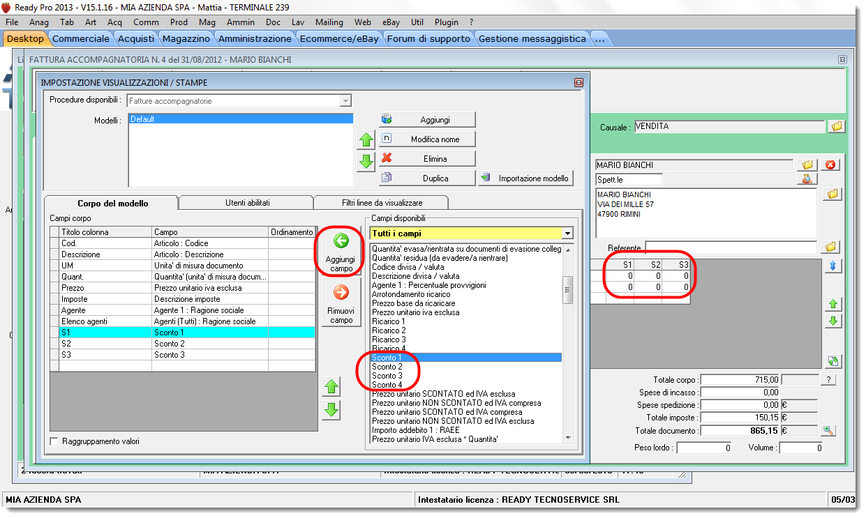Viewport: 866px width, 518px height.
Task: Open the Filtri linee da visualizzare tab
Action: 382,203
